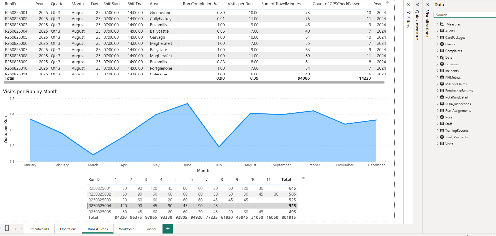Sort table by Run Completion % header
Viewport: 496px width, 236px height.
coord(200,4)
